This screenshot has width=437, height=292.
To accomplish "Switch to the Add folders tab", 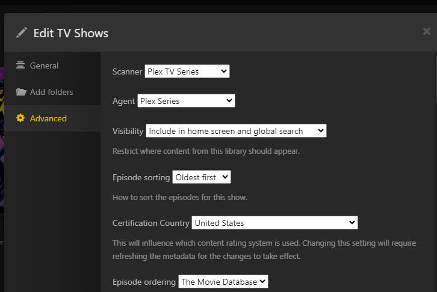I will (x=52, y=92).
